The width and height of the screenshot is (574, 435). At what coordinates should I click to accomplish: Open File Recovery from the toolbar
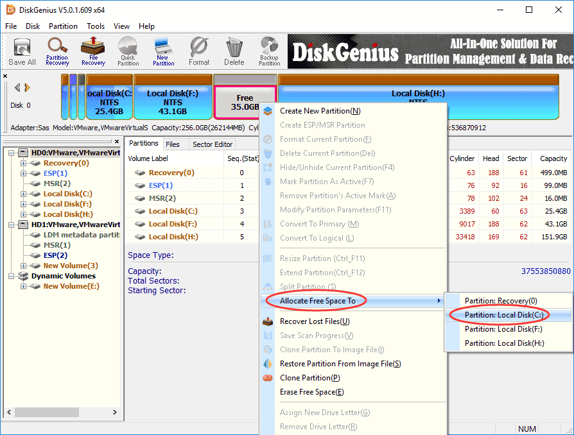pos(93,51)
